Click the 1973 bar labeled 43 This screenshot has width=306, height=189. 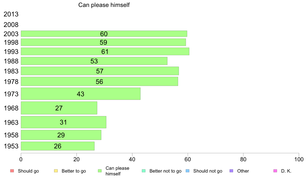tap(81, 94)
